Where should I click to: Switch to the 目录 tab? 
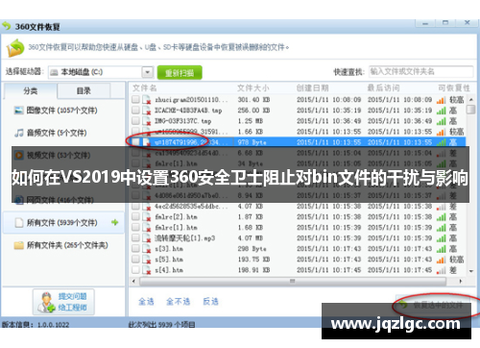(84, 90)
